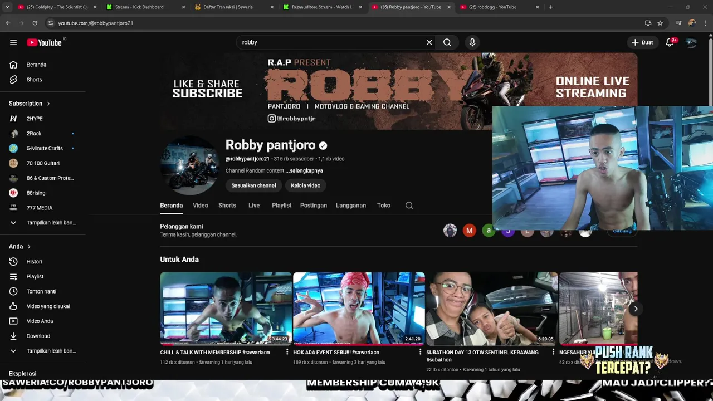Expand the Subscription section header

coord(30,104)
